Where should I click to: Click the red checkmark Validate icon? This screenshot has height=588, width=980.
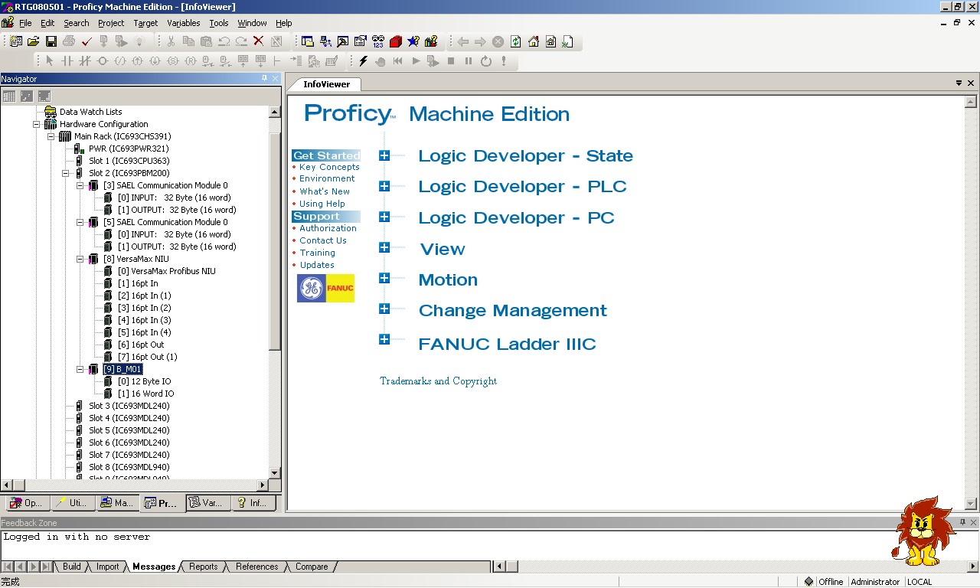pos(86,41)
